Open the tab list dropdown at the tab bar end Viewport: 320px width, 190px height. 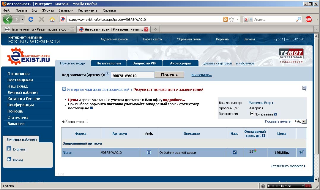[x=316, y=29]
